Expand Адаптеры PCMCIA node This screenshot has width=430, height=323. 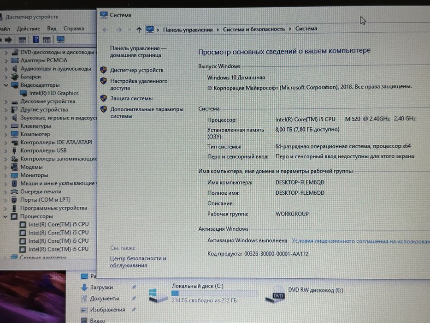[6, 61]
